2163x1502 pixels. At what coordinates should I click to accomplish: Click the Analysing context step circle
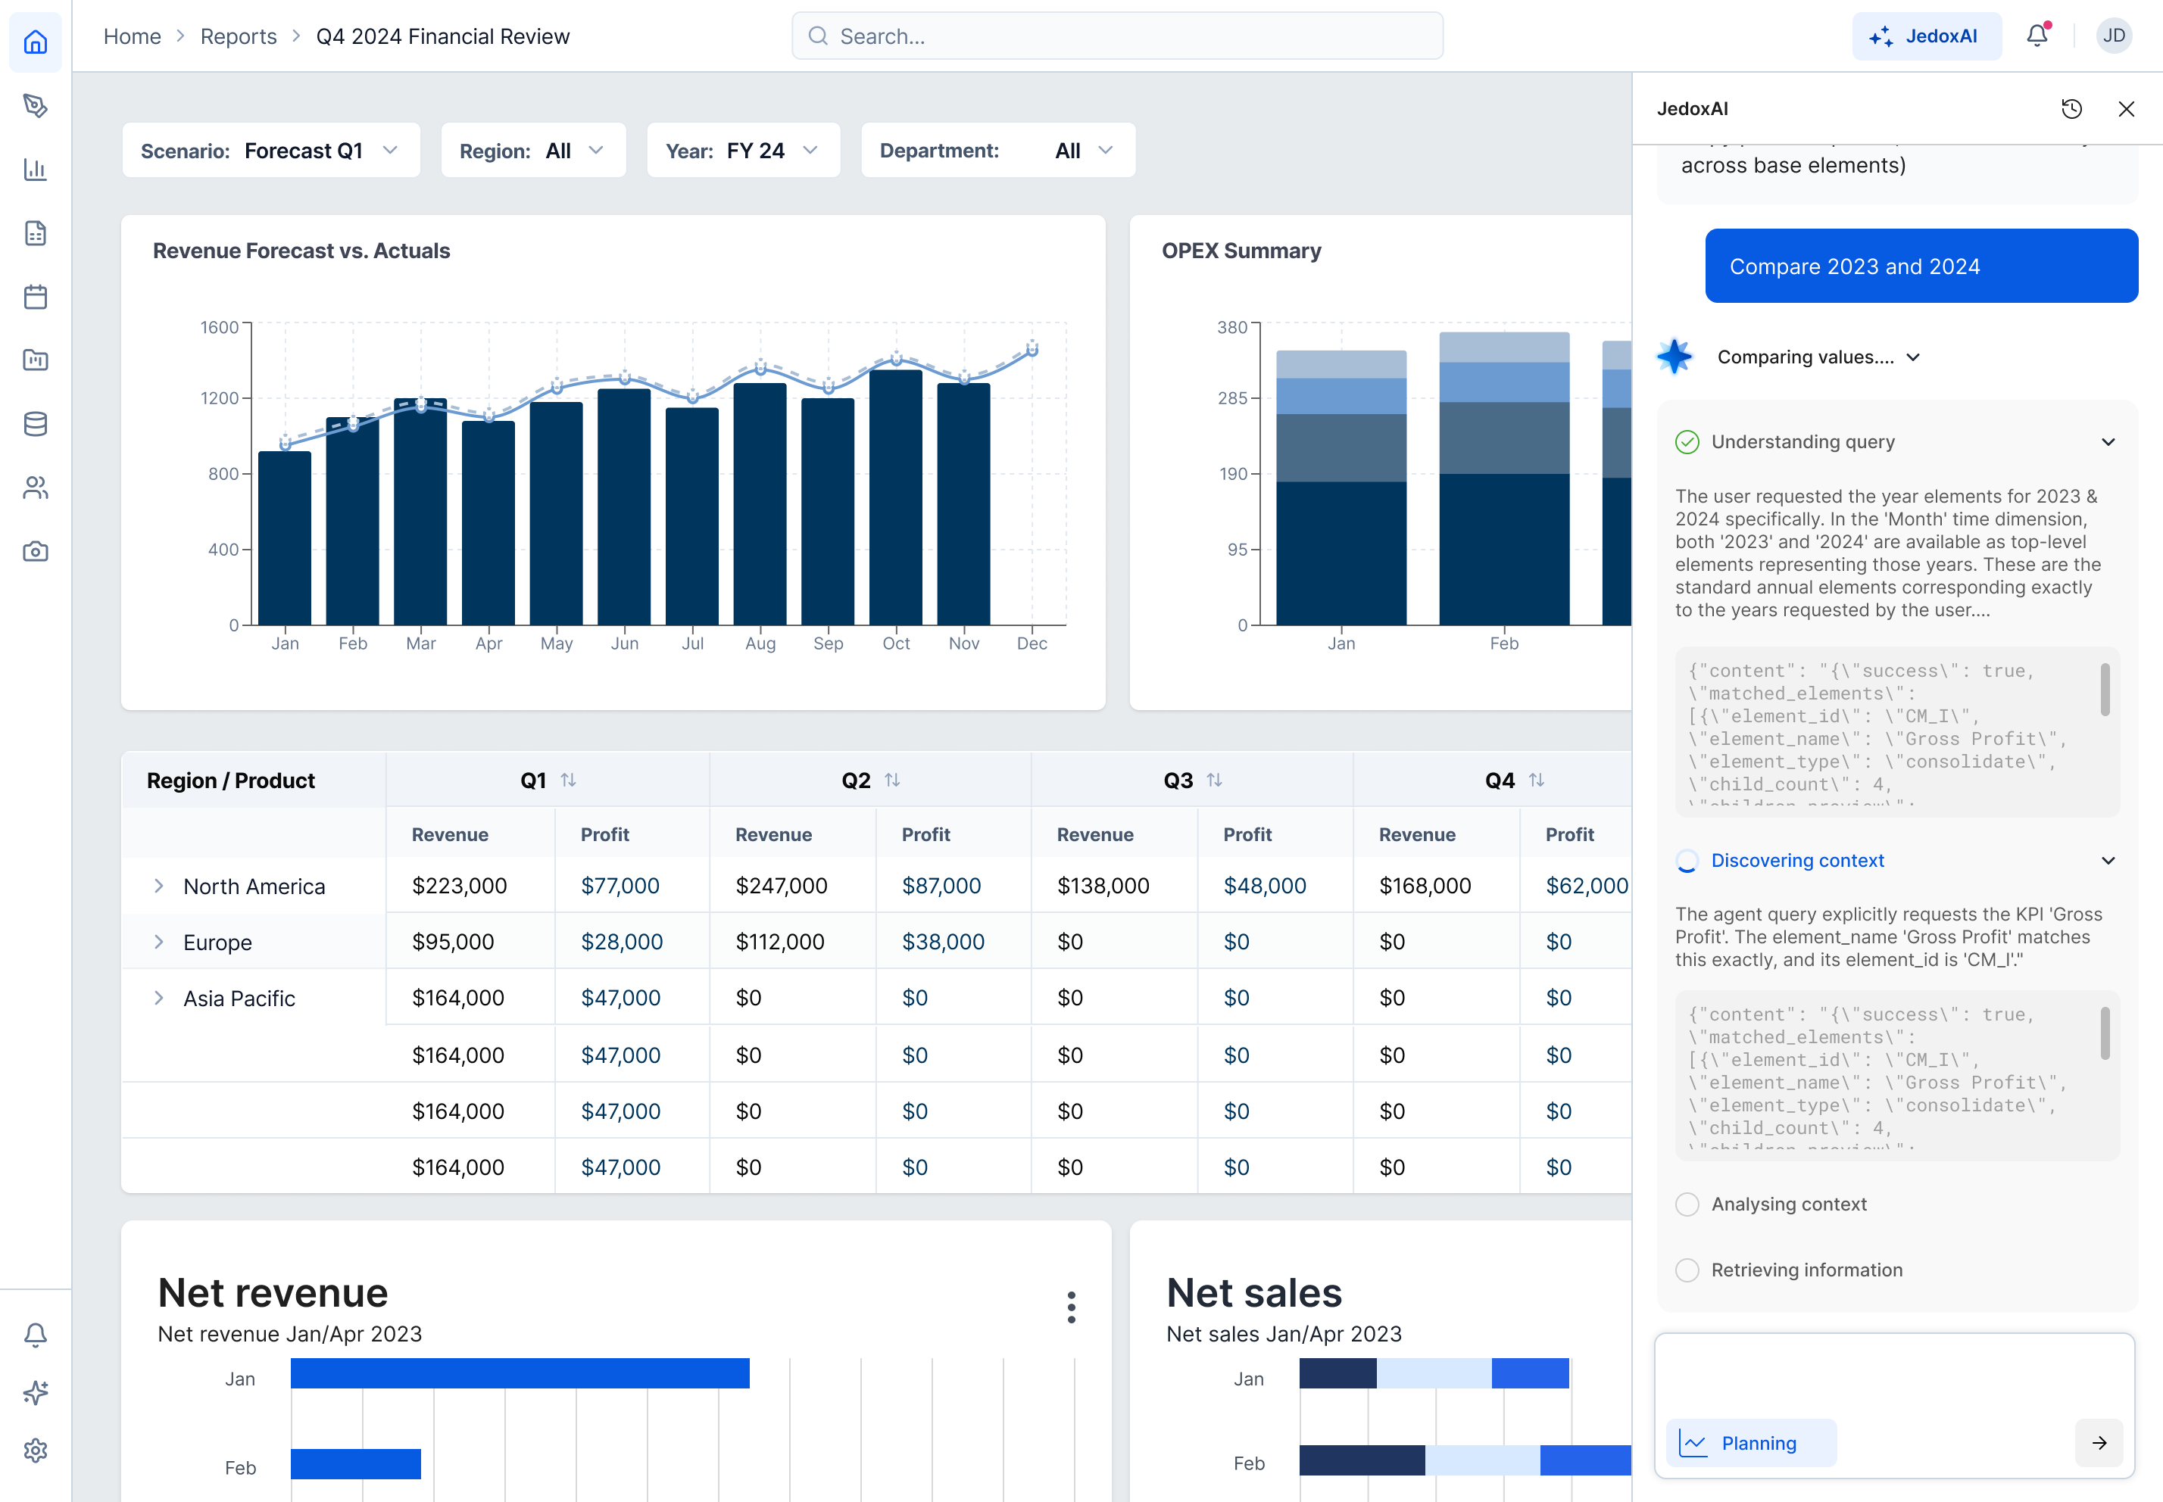[x=1687, y=1204]
